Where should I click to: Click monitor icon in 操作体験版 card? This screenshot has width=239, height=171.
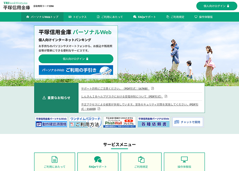pyautogui.click(x=184, y=159)
